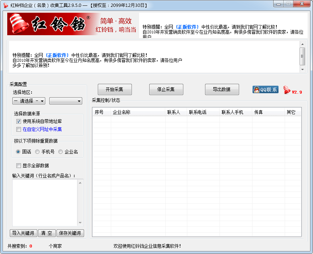The width and height of the screenshot is (313, 254).
Task: Click the blue 正版软件 link in notice panel
Action: (x=57, y=55)
